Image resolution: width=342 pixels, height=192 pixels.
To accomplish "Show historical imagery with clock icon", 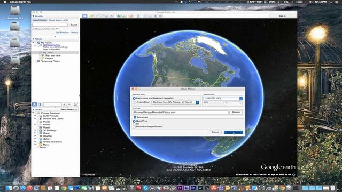I will point(119,16).
